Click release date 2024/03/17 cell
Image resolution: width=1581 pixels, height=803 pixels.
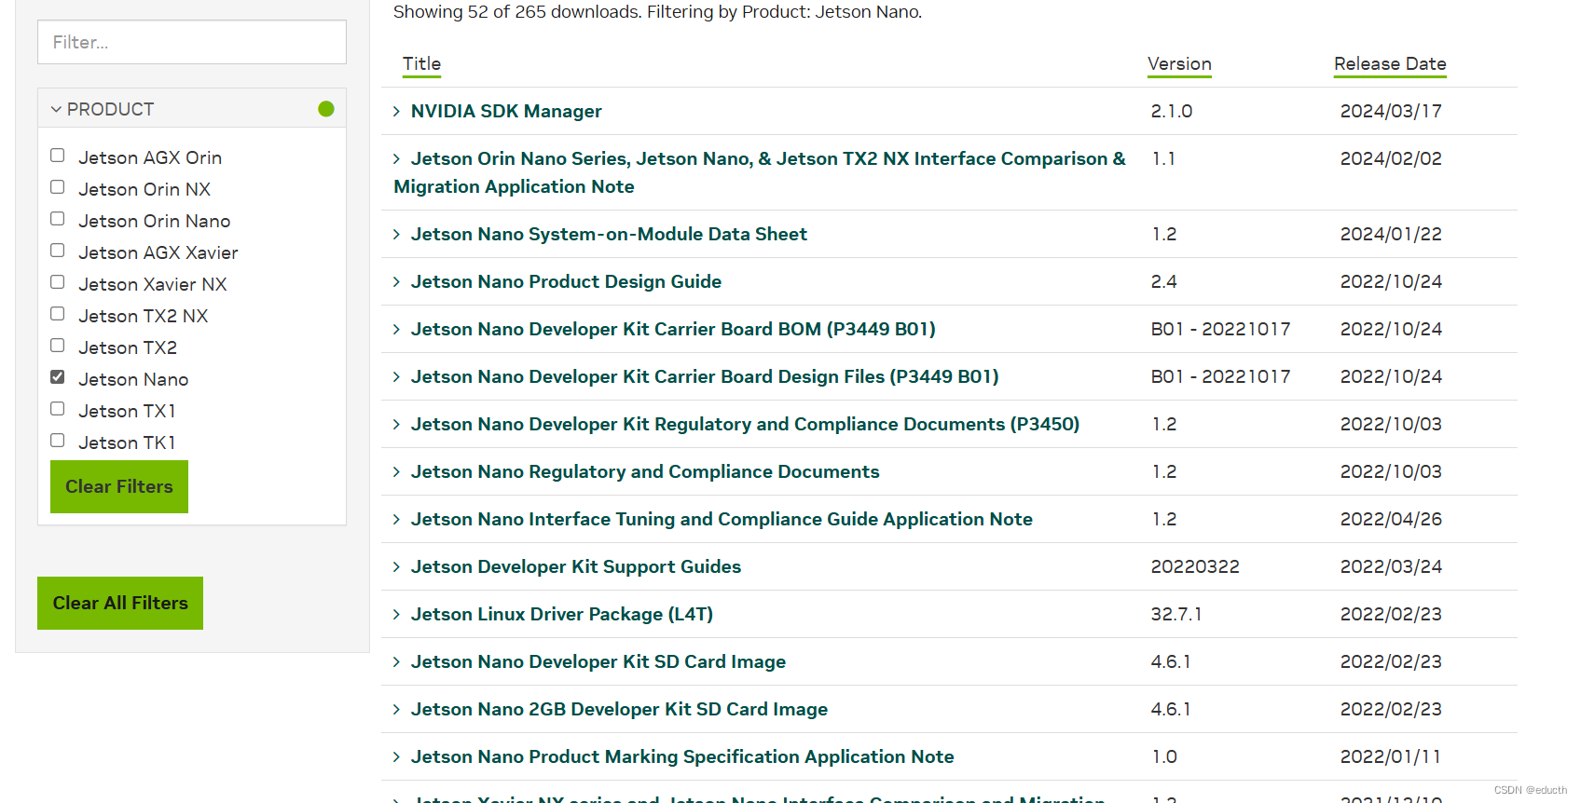pyautogui.click(x=1391, y=111)
